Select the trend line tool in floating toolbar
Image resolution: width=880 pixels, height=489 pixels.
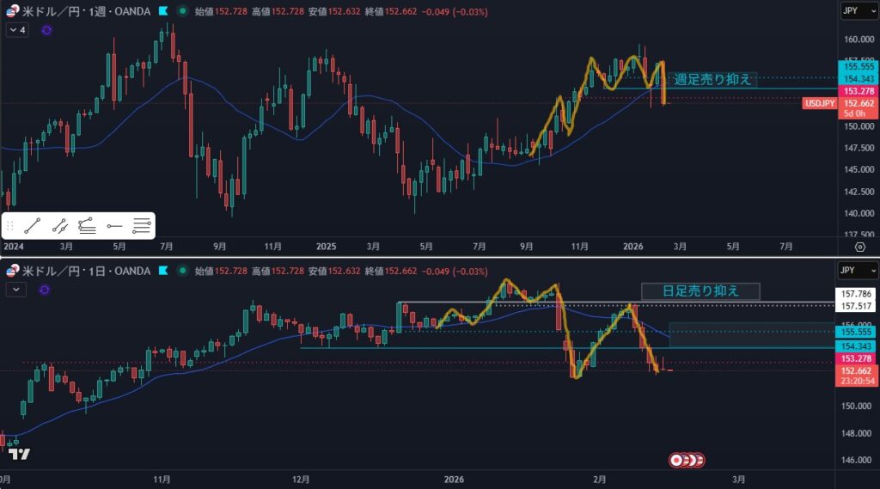click(33, 226)
